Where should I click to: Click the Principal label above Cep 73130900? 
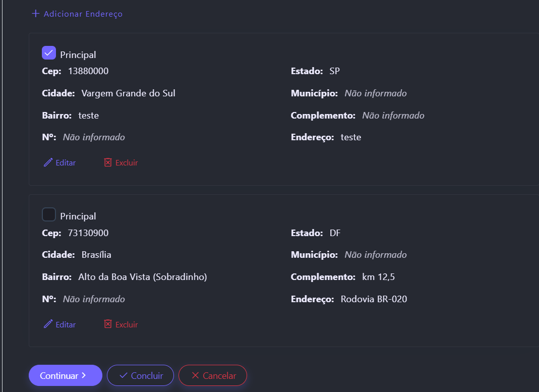78,216
